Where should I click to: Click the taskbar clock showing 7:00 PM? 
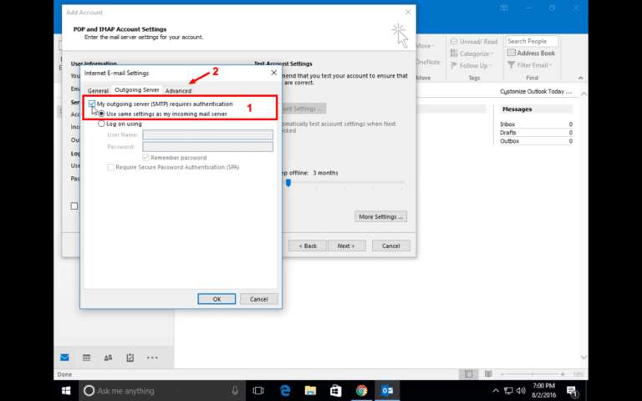(544, 391)
